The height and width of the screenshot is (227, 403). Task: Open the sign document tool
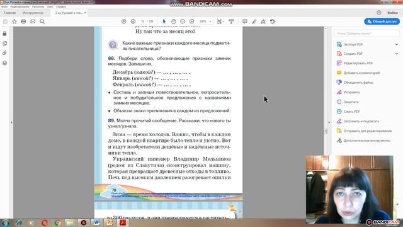[x=263, y=21]
